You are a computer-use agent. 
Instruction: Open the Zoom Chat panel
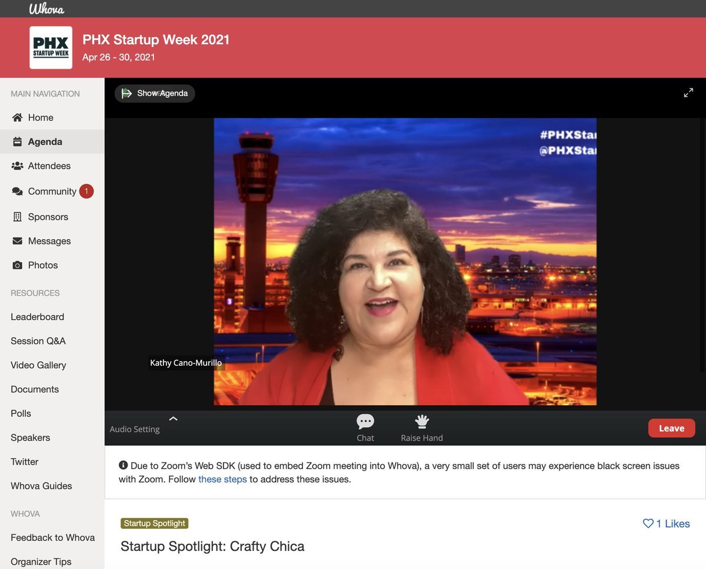(365, 428)
